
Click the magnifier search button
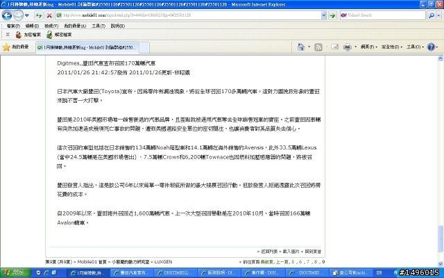click(432, 15)
